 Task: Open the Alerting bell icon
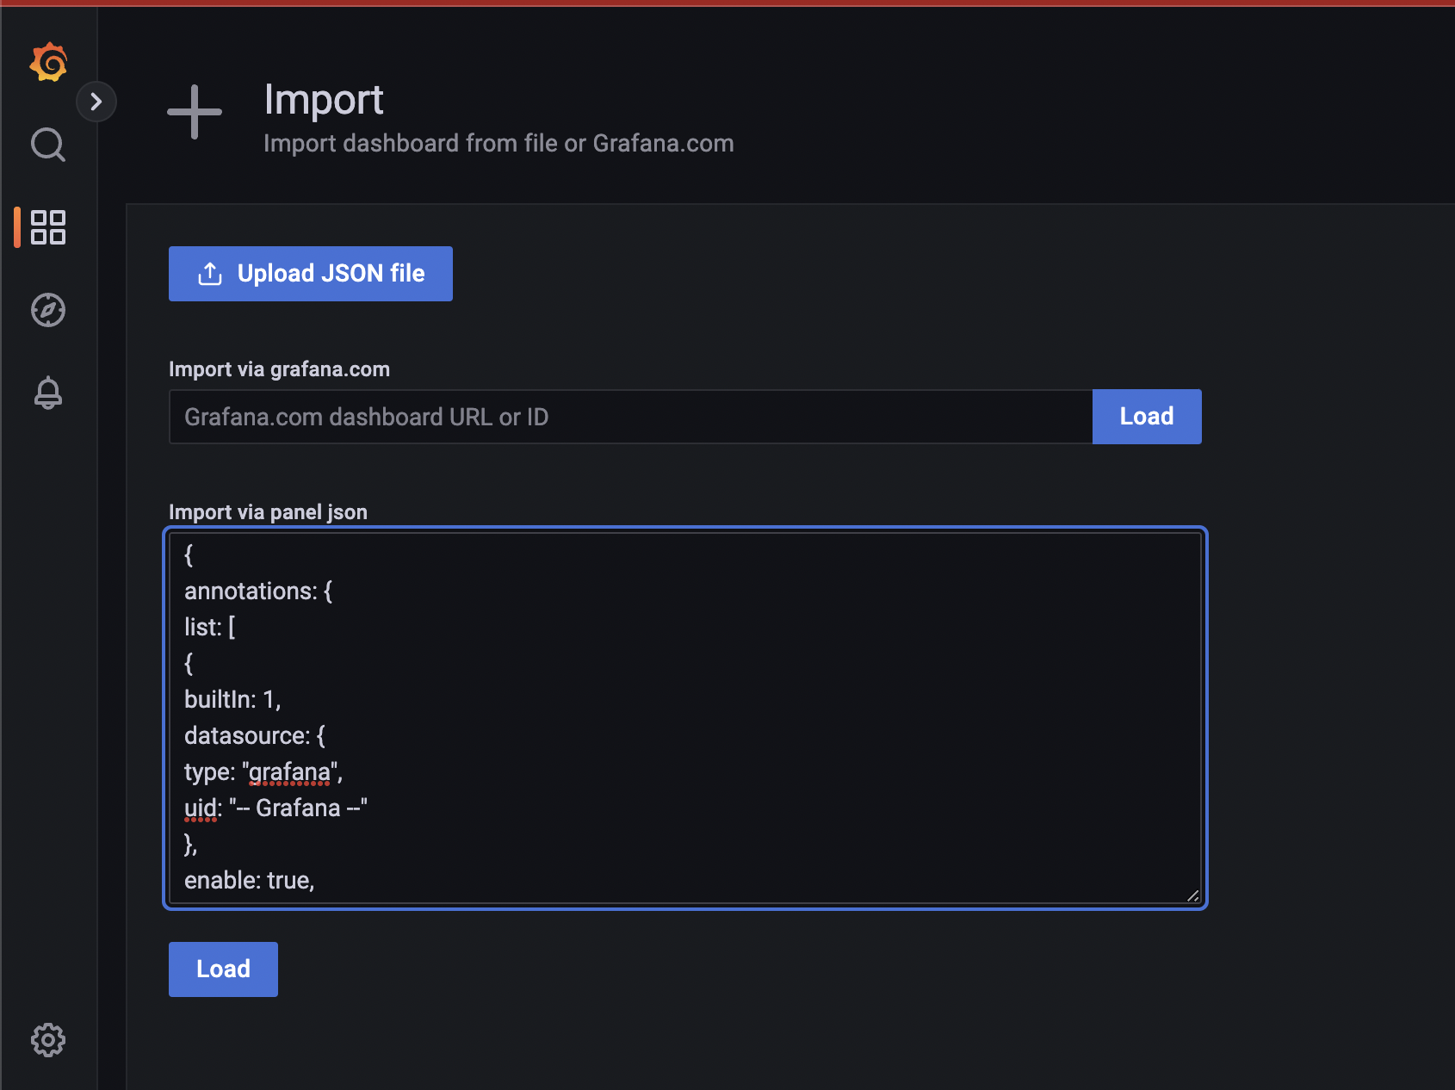[48, 393]
